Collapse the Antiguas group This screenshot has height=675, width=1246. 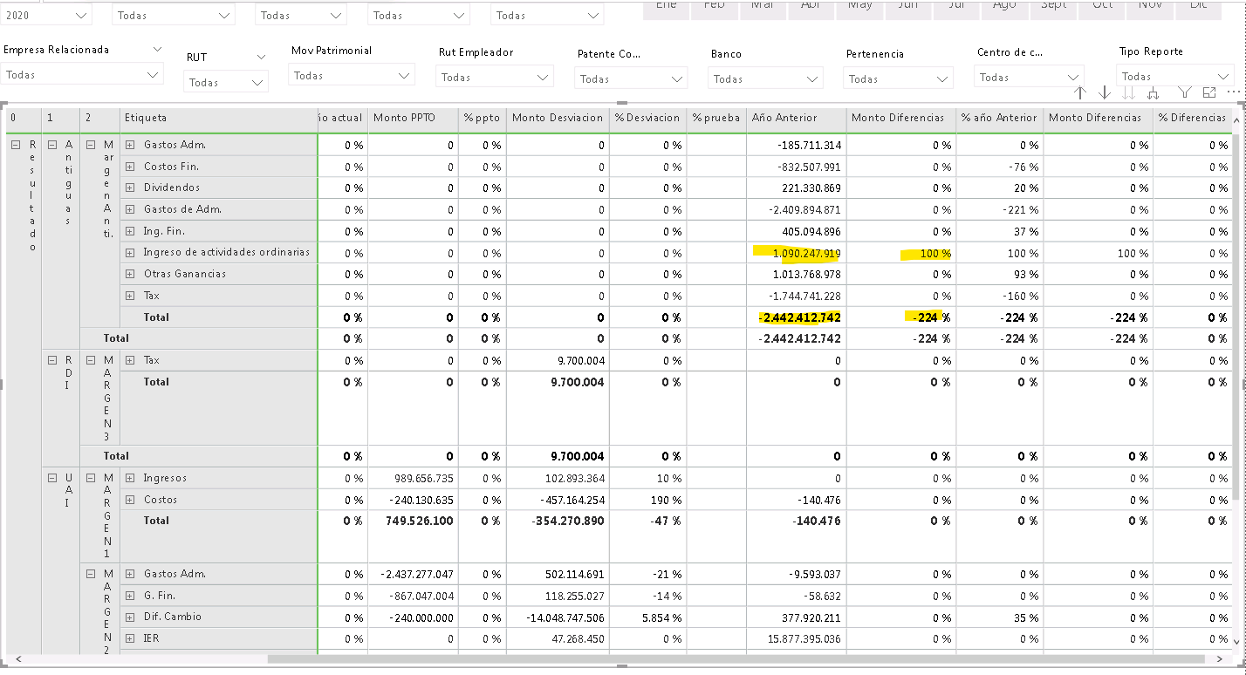point(52,145)
